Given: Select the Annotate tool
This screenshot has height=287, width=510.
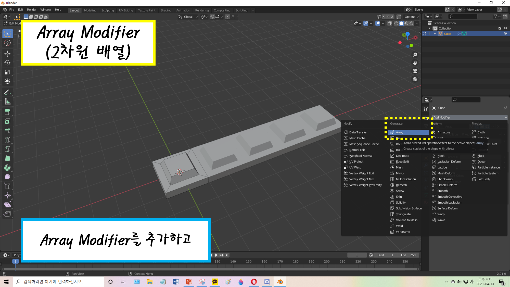Looking at the screenshot, I should click(x=7, y=92).
